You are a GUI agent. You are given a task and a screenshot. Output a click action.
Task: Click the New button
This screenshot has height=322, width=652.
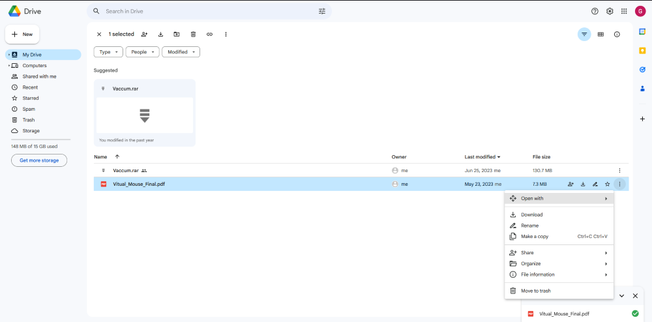click(22, 35)
